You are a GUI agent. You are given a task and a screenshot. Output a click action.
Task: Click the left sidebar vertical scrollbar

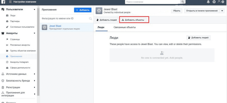coord(38,52)
